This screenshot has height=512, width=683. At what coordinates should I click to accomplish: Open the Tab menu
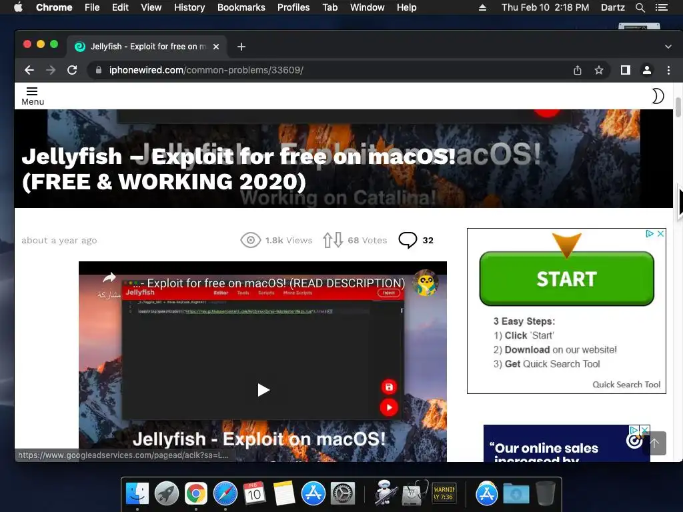329,7
